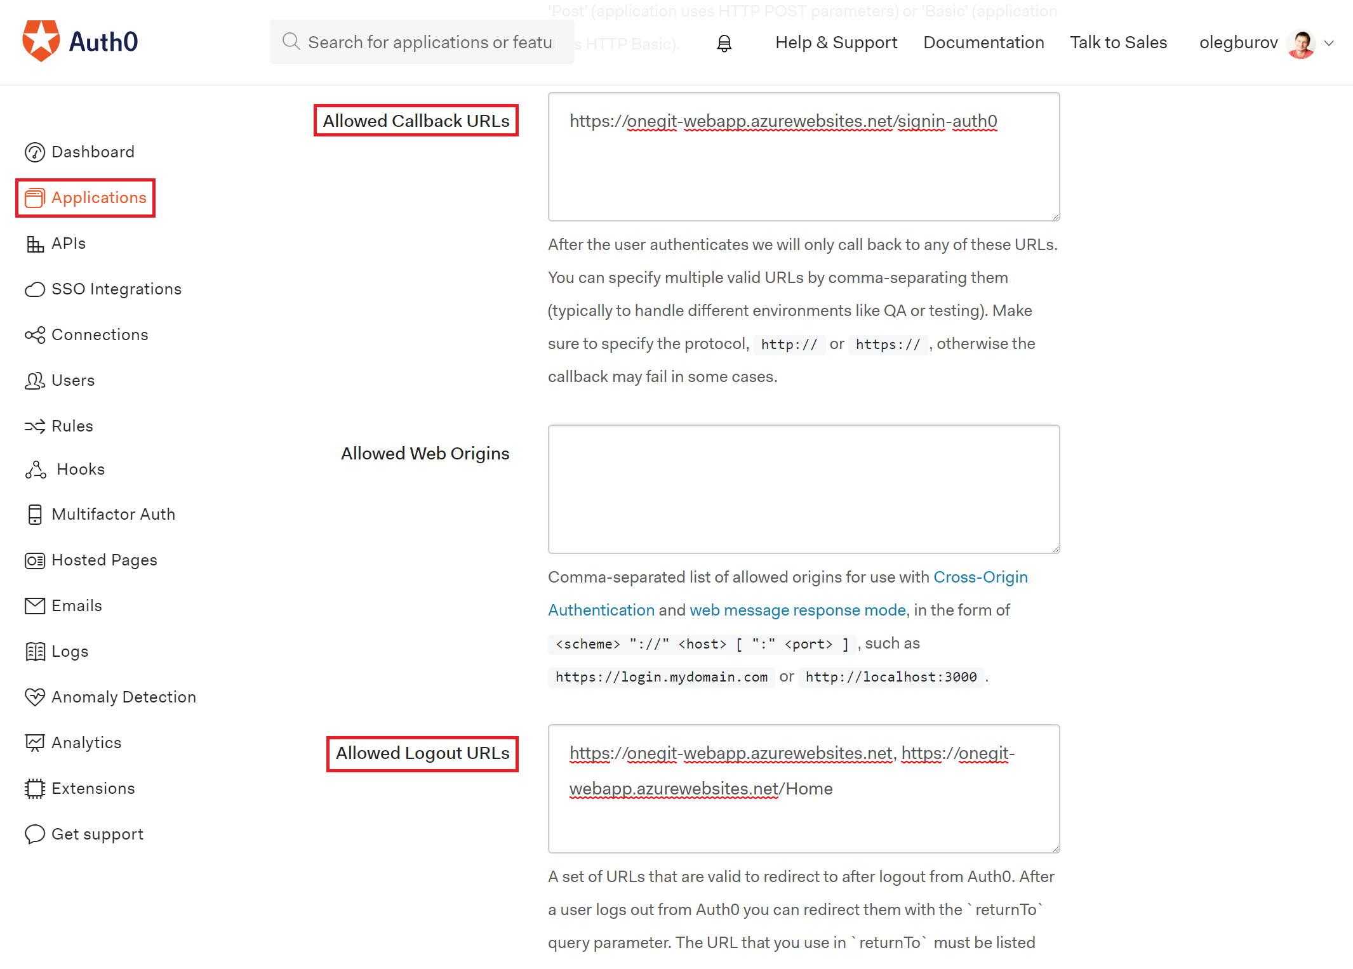
Task: Click the Documentation header link
Action: point(983,43)
